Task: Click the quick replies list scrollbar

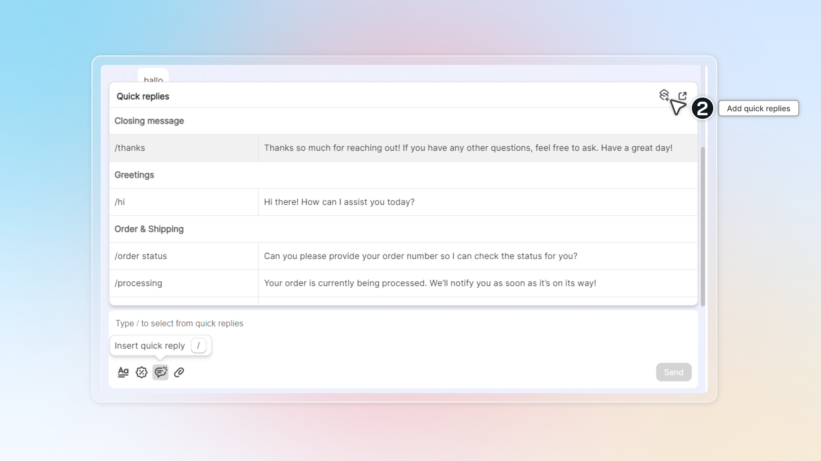Action: pyautogui.click(x=703, y=226)
